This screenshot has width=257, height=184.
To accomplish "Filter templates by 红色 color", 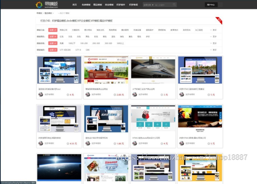I will (61, 37).
